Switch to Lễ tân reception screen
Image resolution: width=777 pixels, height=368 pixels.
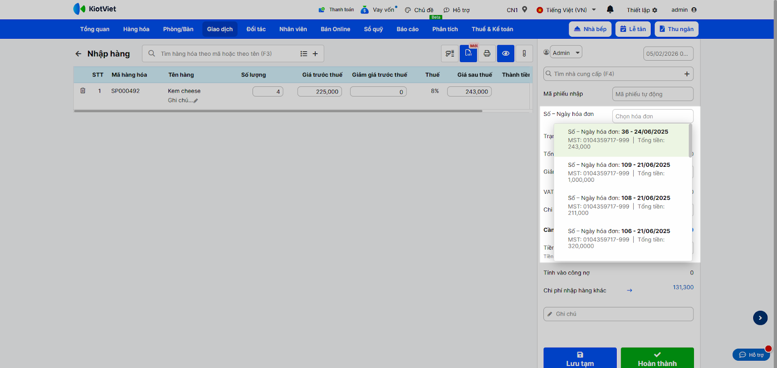633,29
